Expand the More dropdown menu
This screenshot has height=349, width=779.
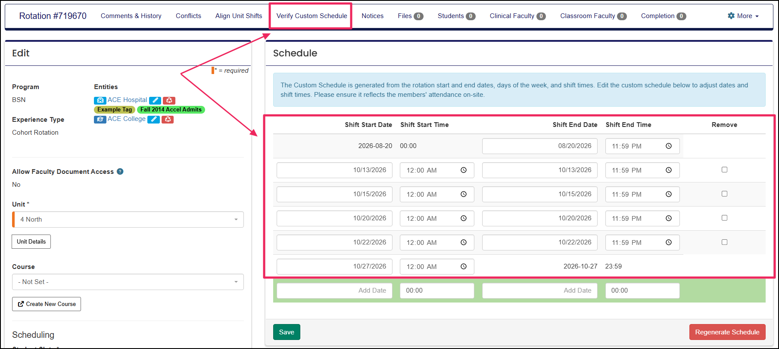pos(743,16)
